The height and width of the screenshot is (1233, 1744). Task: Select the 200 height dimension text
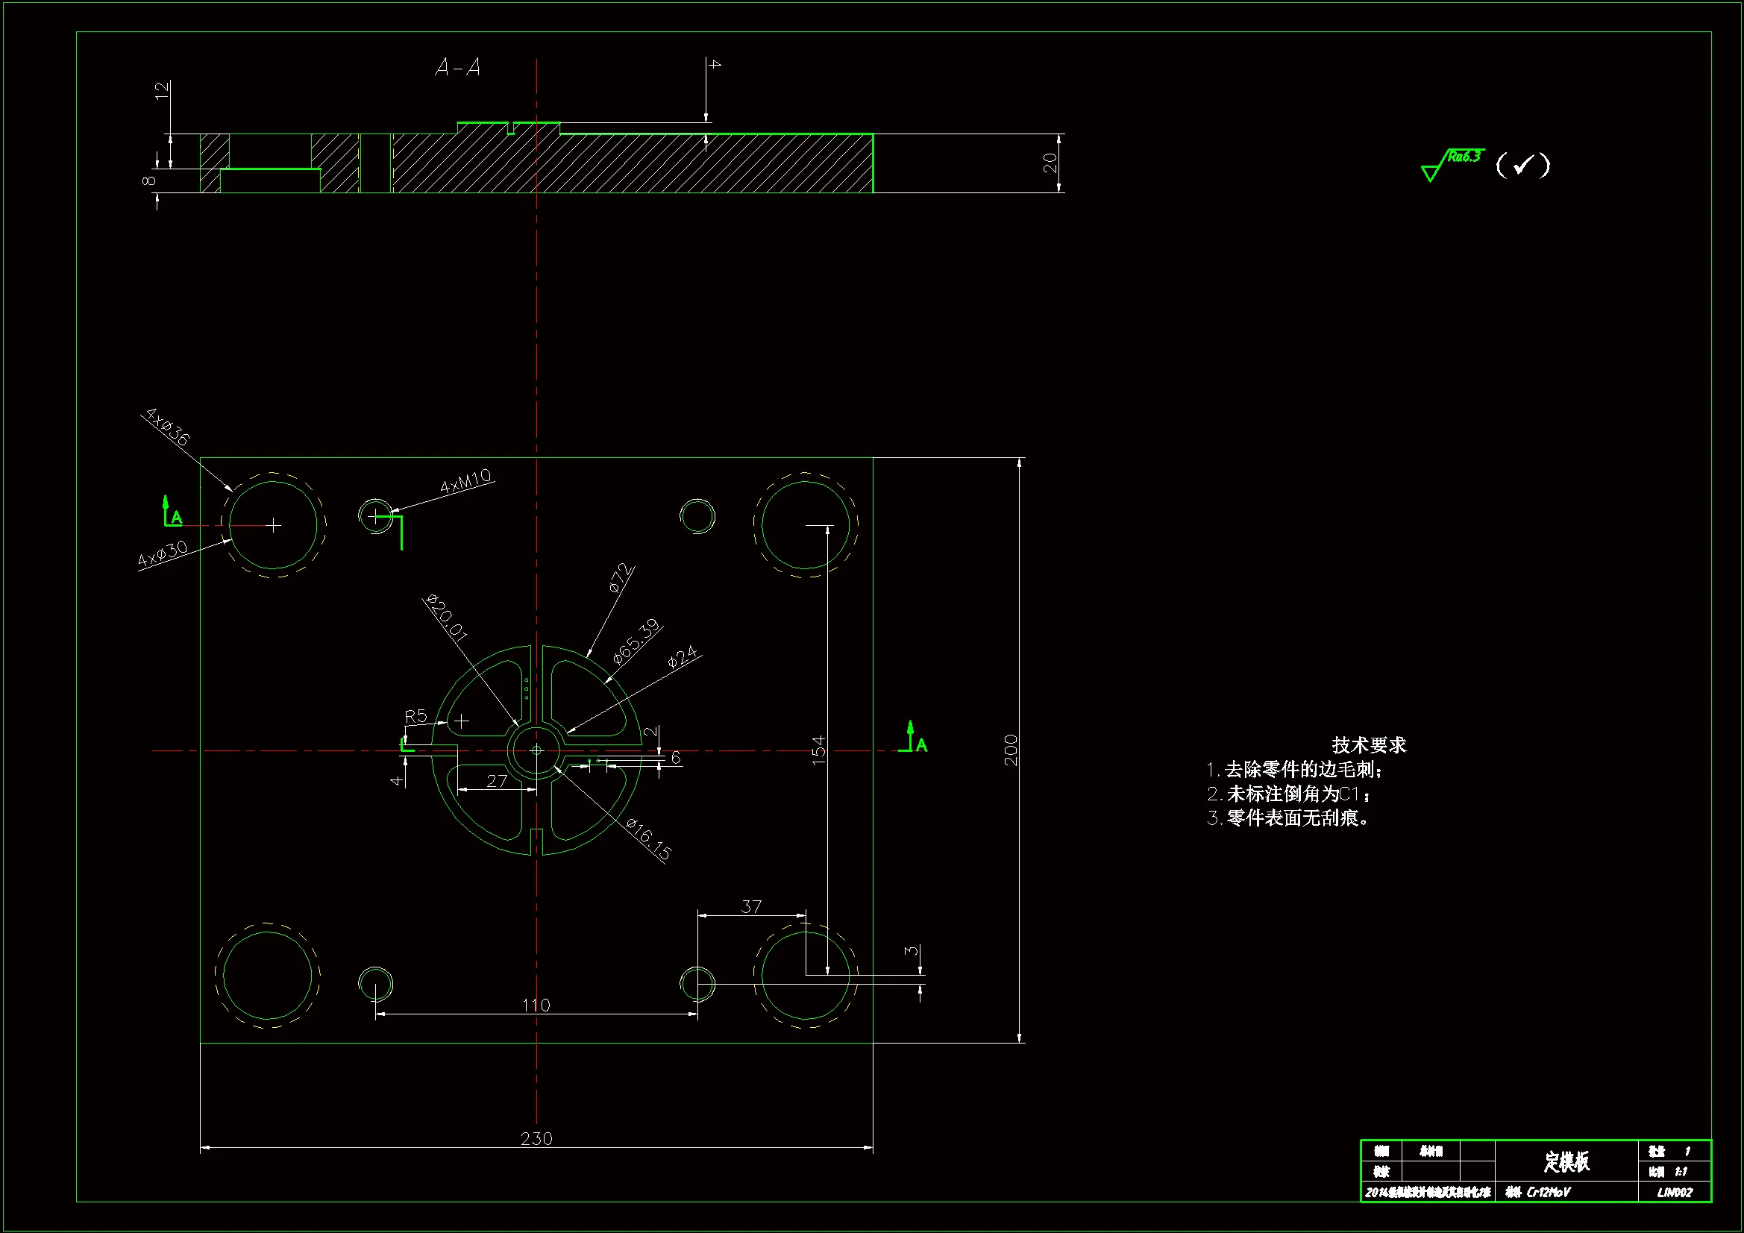(1011, 750)
